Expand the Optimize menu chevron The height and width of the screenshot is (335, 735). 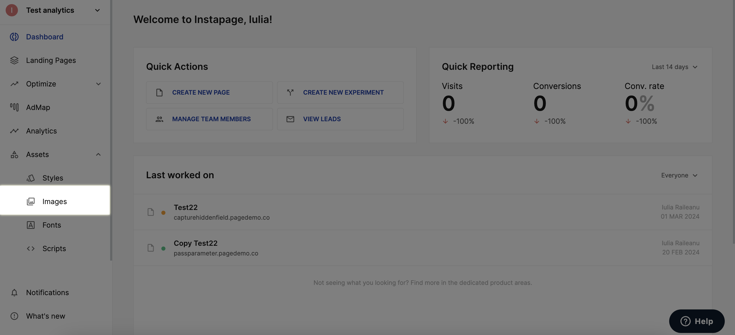(x=98, y=84)
